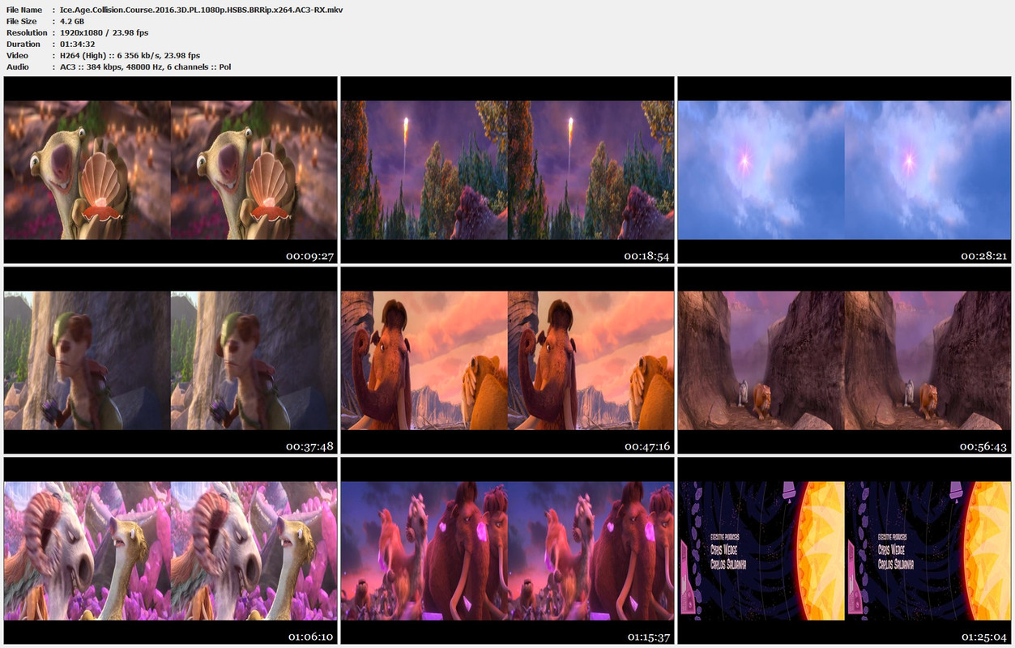This screenshot has height=648, width=1015.
Task: Click the File Size label
Action: coord(22,21)
